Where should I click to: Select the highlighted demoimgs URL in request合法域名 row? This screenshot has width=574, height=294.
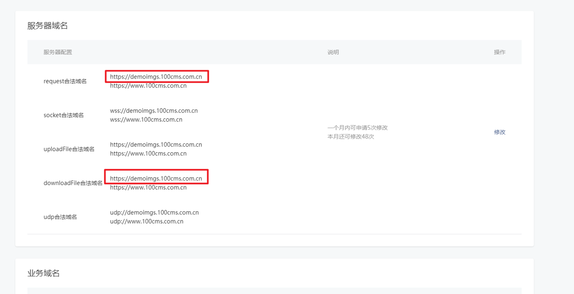156,77
